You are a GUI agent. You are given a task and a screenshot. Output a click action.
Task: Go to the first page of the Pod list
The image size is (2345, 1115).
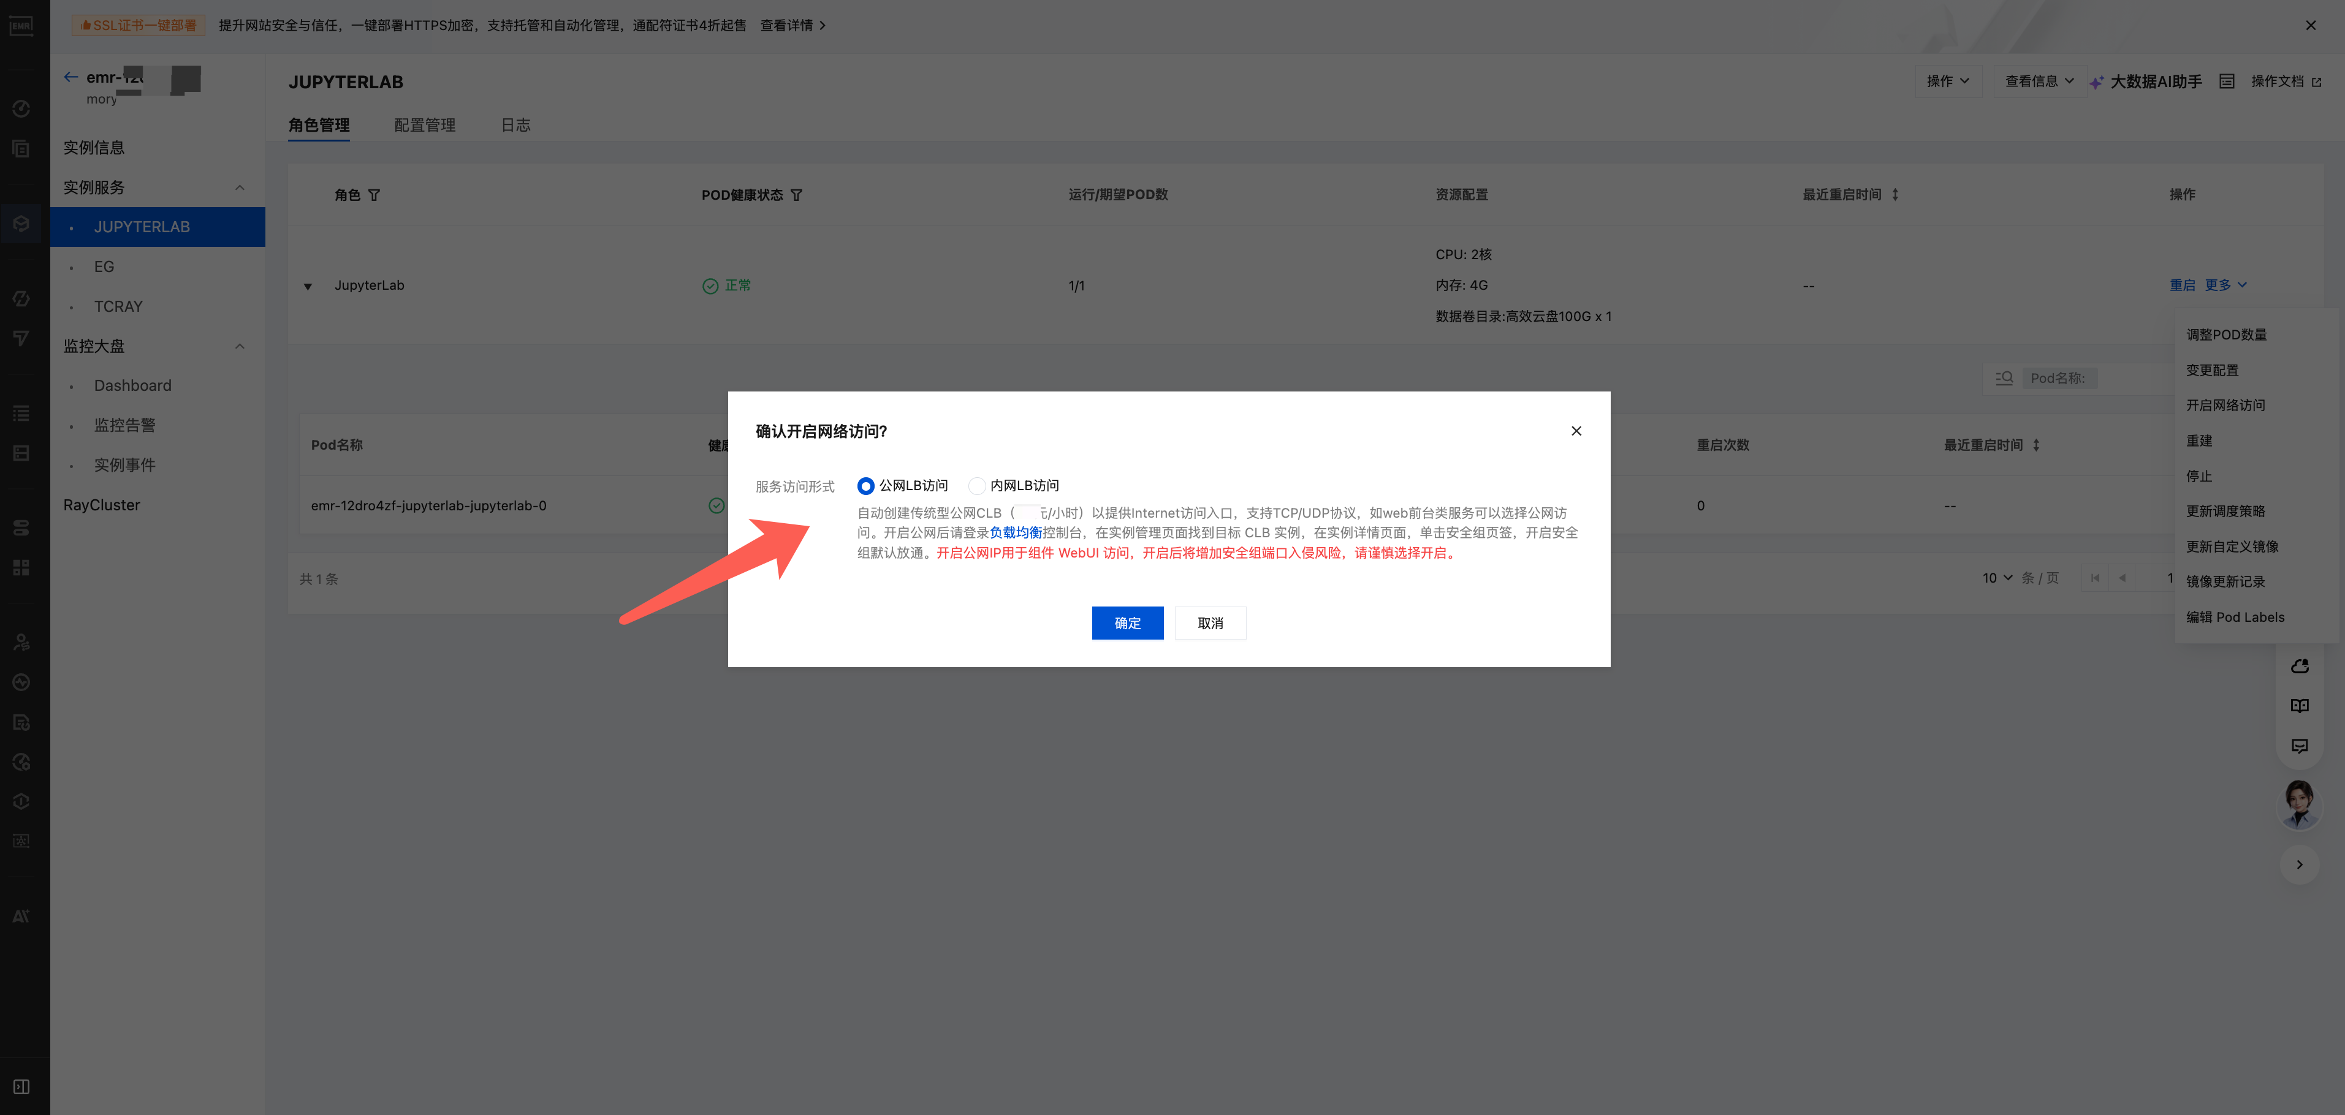tap(2096, 578)
